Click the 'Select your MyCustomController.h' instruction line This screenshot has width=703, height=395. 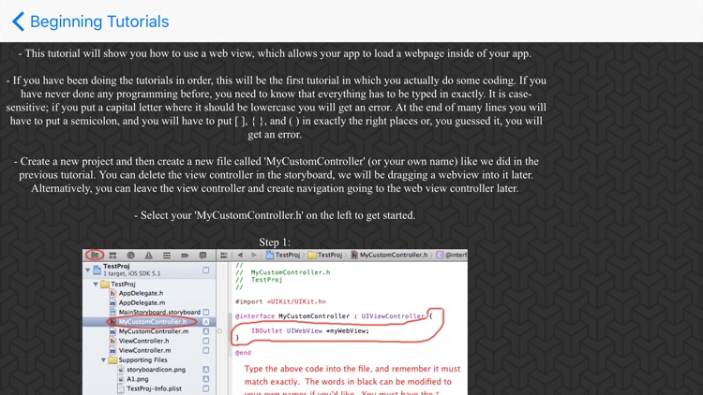[x=275, y=215]
